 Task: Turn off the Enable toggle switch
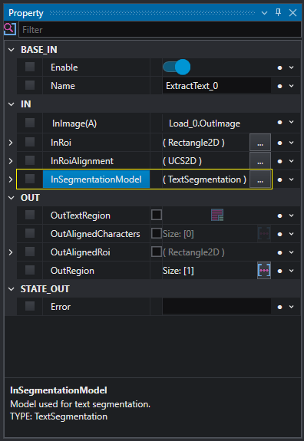pyautogui.click(x=177, y=67)
